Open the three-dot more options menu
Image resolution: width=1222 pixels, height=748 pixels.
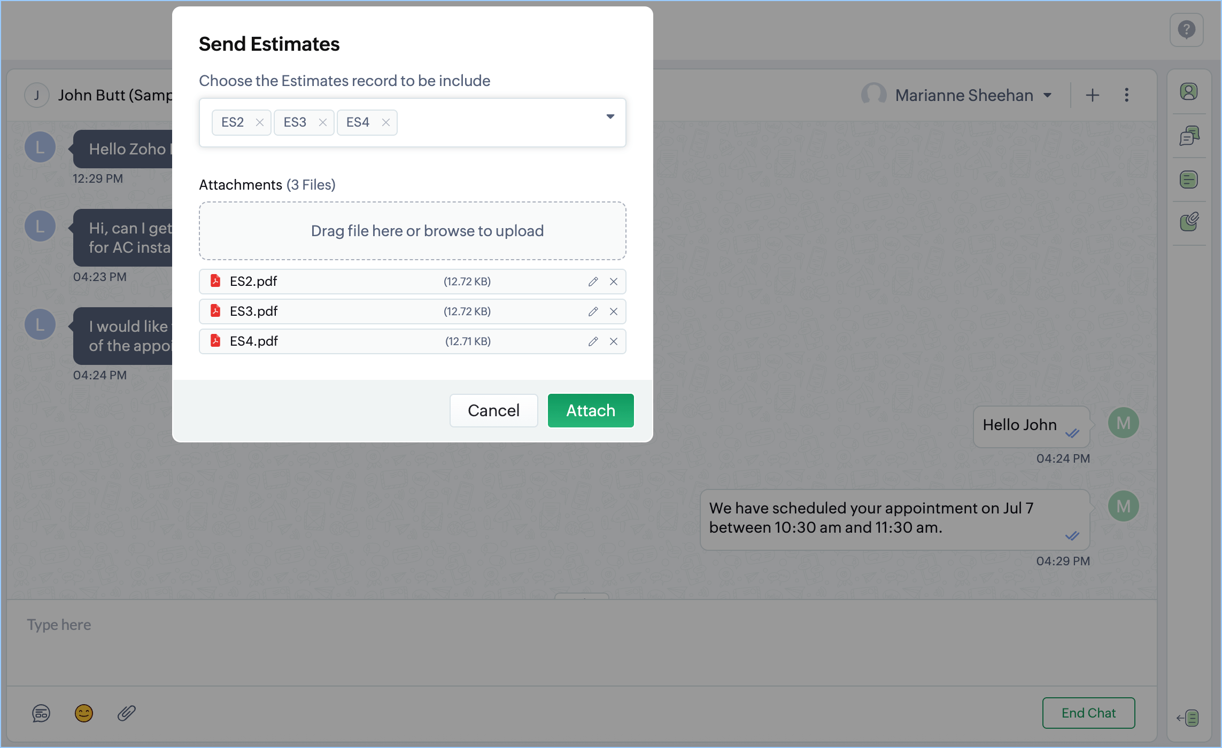coord(1127,95)
